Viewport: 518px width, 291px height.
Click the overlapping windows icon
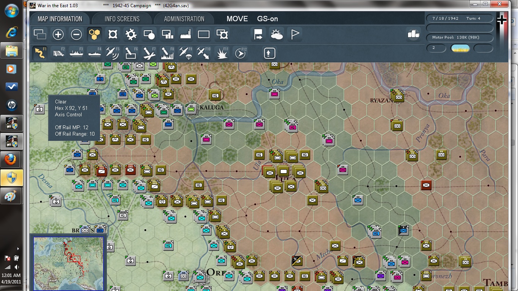40,35
